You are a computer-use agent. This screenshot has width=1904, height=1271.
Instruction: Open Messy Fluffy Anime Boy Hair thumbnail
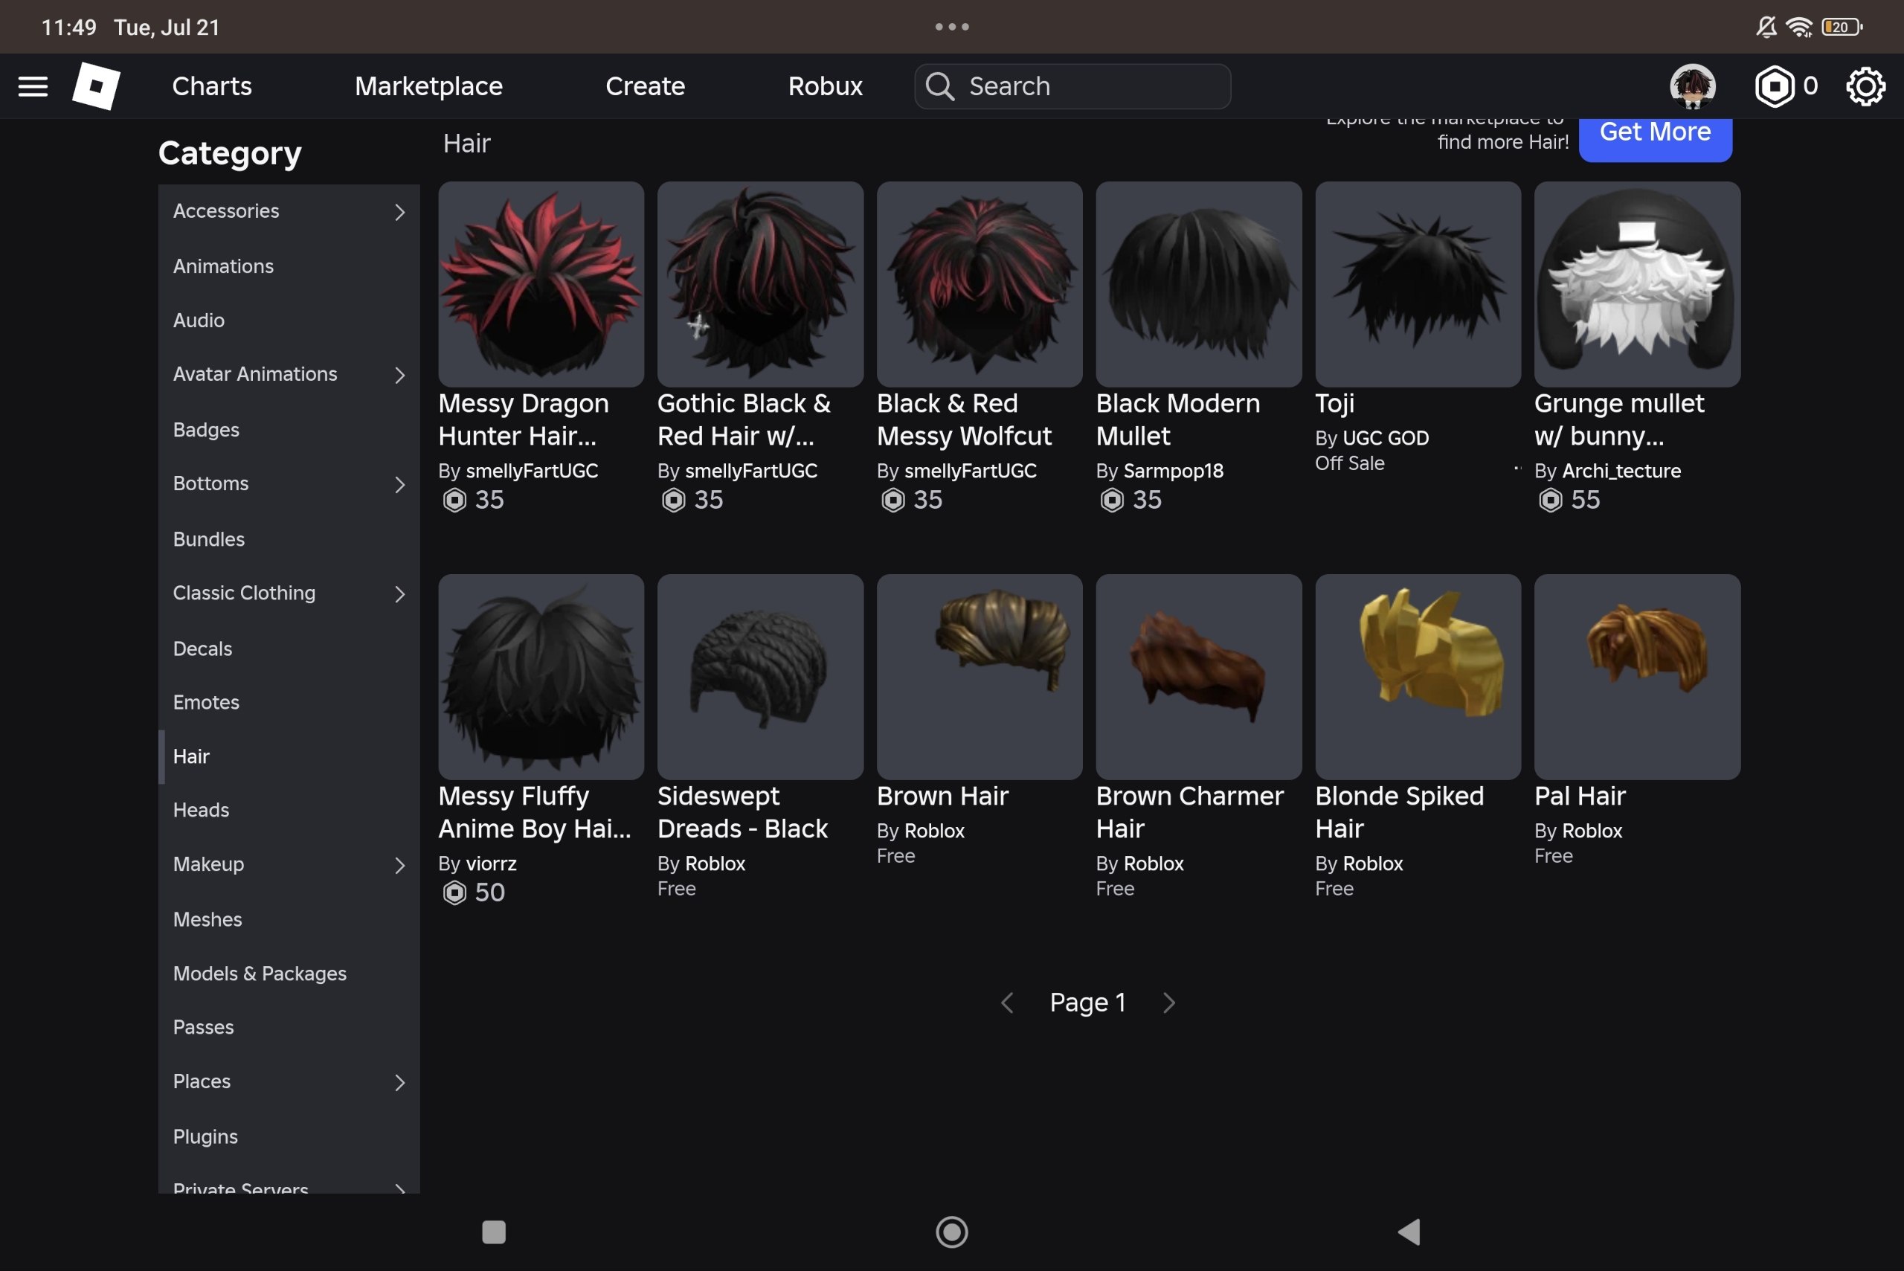point(541,678)
